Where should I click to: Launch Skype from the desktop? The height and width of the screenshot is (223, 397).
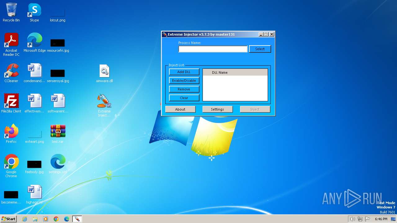click(34, 12)
